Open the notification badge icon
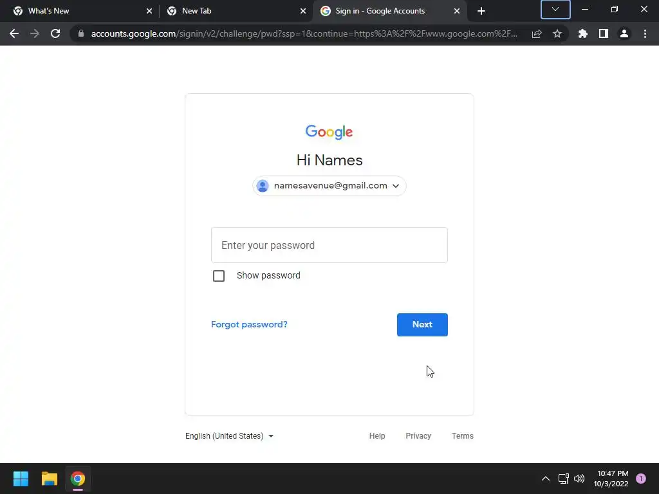This screenshot has height=494, width=659. [641, 479]
